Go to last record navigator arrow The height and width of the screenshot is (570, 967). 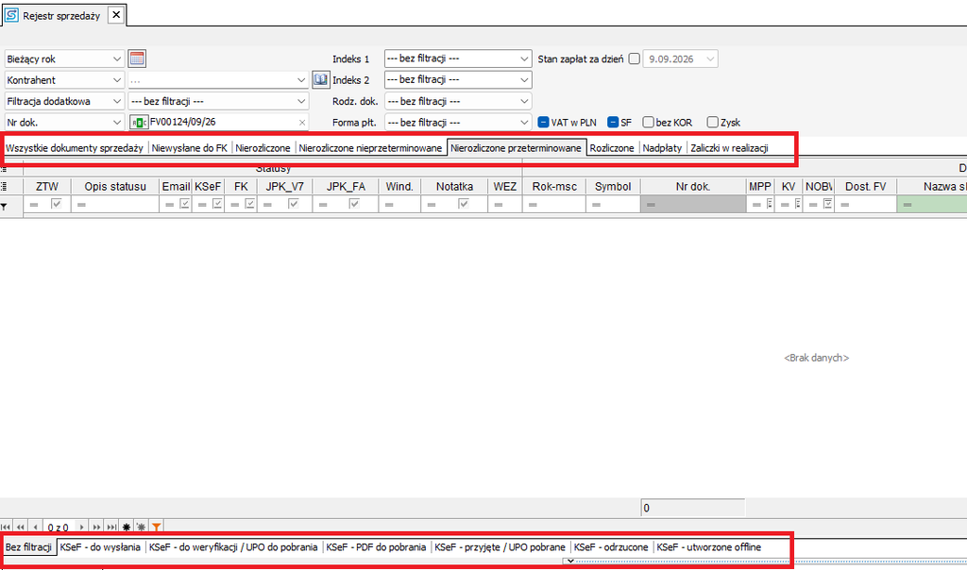coord(111,528)
